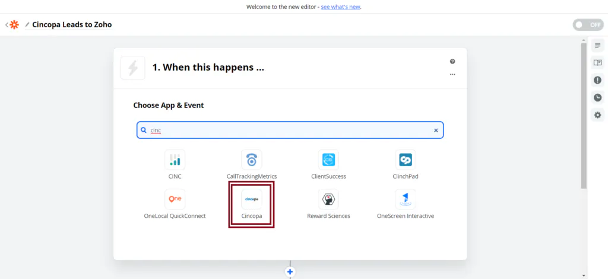Viewport: 608px width, 279px height.
Task: Open the history clock icon in sidebar
Action: pos(597,97)
